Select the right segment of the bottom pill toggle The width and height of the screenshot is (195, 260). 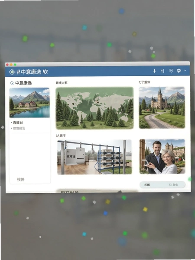point(173,185)
